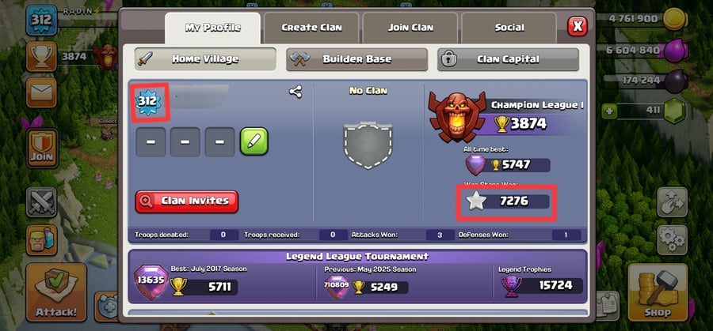Image resolution: width=713 pixels, height=331 pixels.
Task: Open the settings gears icon
Action: pos(672,240)
